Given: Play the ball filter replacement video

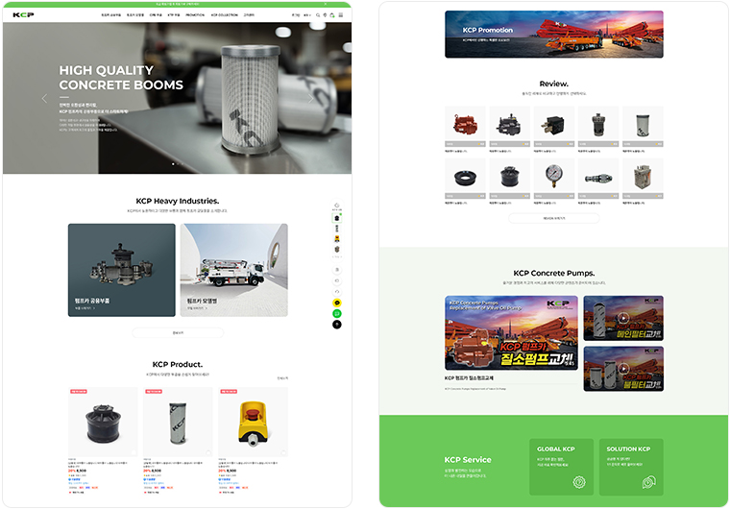Looking at the screenshot, I should (x=623, y=369).
